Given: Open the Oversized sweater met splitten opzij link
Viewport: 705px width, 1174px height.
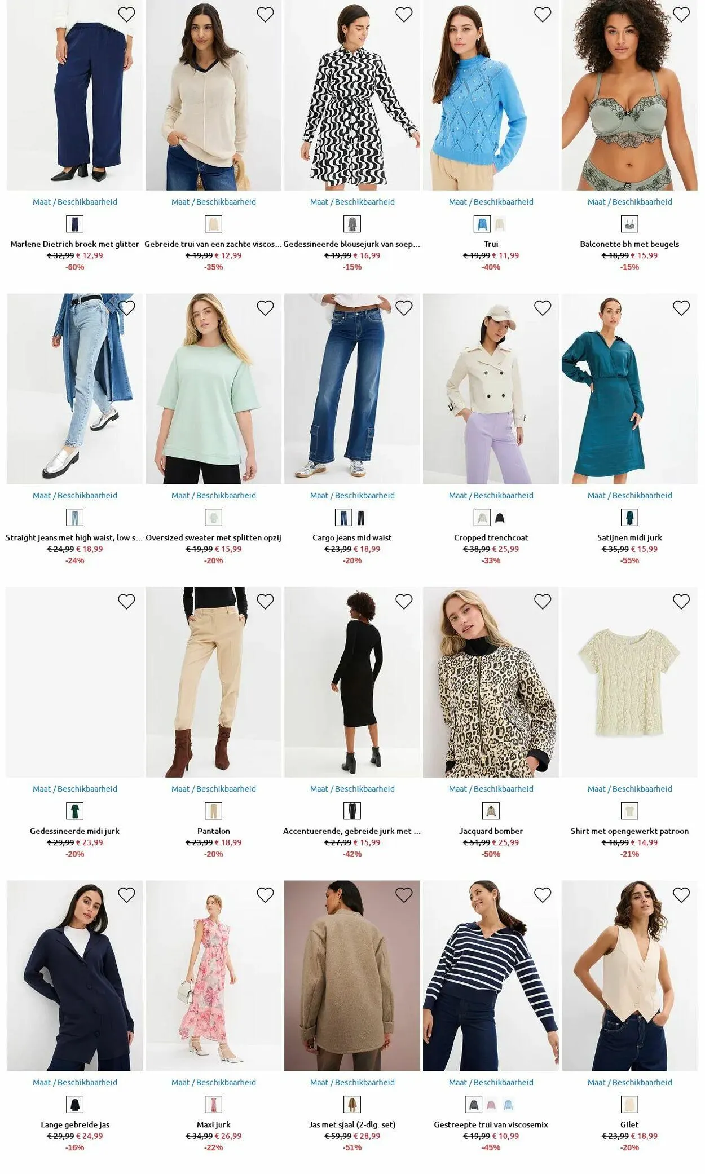Looking at the screenshot, I should [213, 537].
